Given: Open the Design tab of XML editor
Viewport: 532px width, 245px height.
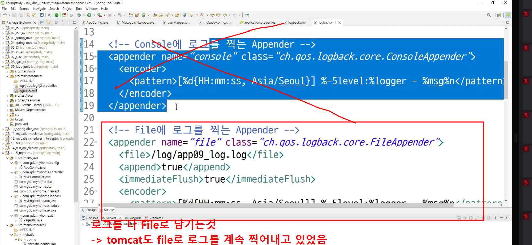Looking at the screenshot, I should pos(89,210).
